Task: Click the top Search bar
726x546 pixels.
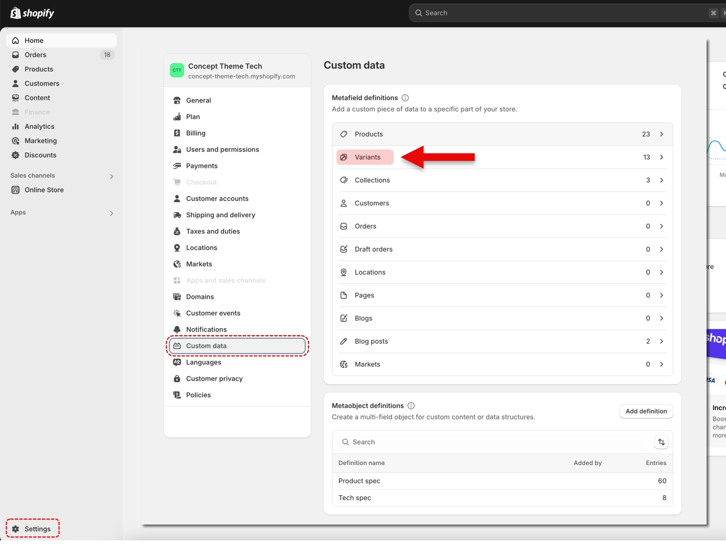Action: click(568, 13)
